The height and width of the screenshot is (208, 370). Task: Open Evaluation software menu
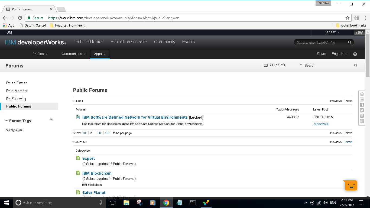pyautogui.click(x=129, y=42)
